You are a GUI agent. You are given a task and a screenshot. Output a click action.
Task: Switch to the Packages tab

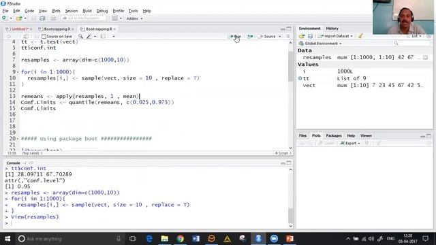[x=334, y=135]
